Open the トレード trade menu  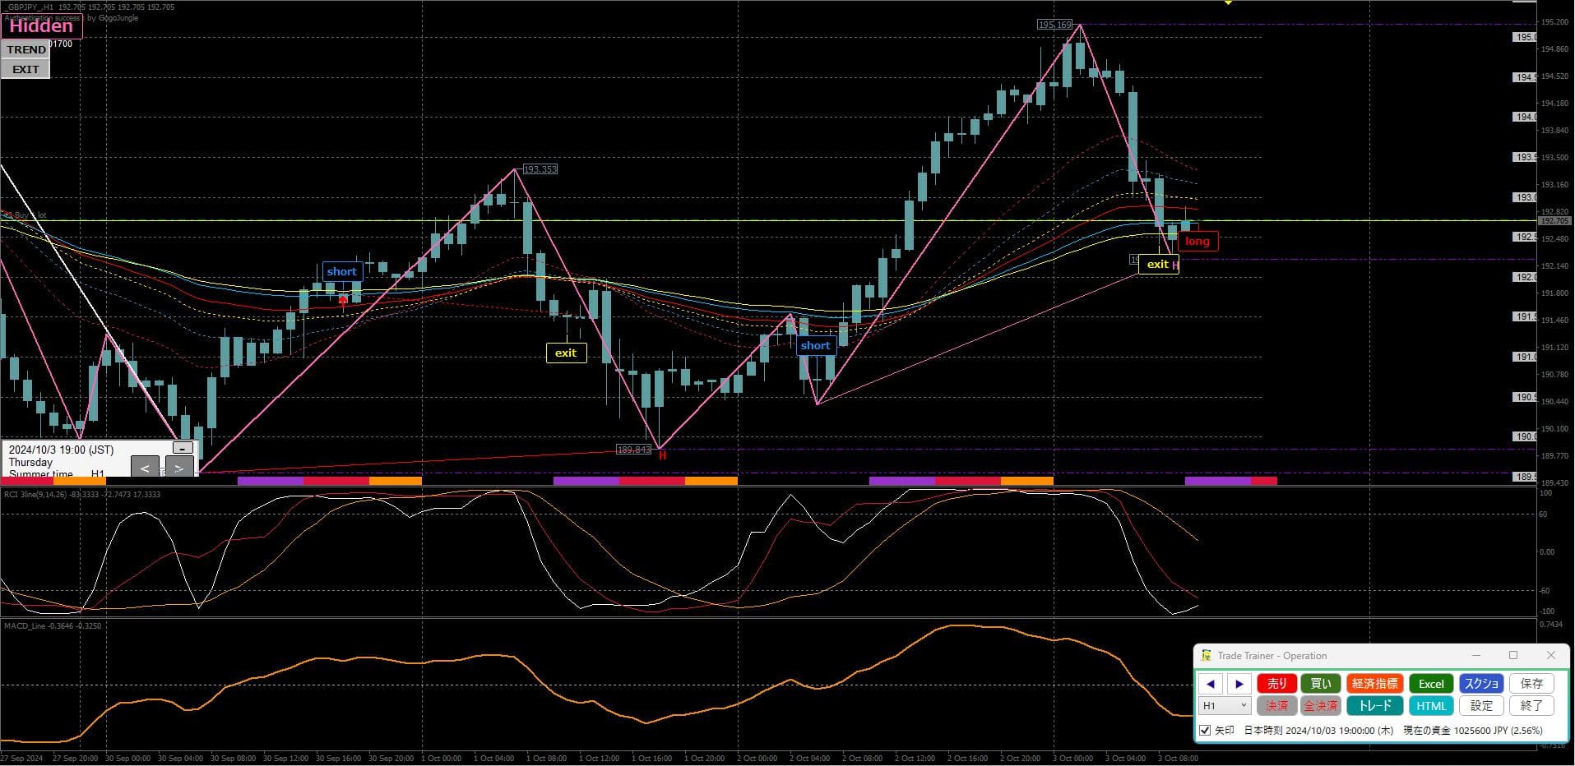point(1374,705)
